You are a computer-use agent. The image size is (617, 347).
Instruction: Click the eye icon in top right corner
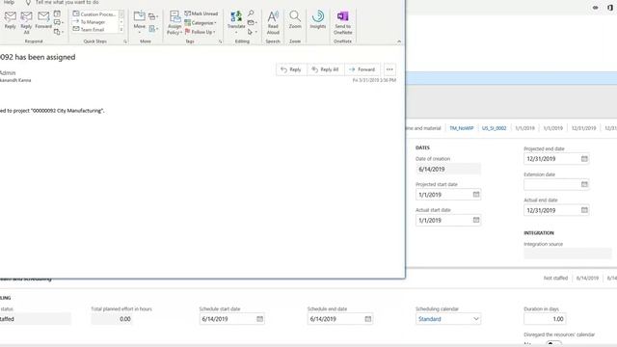pos(596,8)
